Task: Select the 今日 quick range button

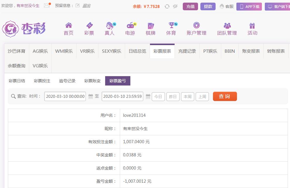Action: click(x=158, y=97)
